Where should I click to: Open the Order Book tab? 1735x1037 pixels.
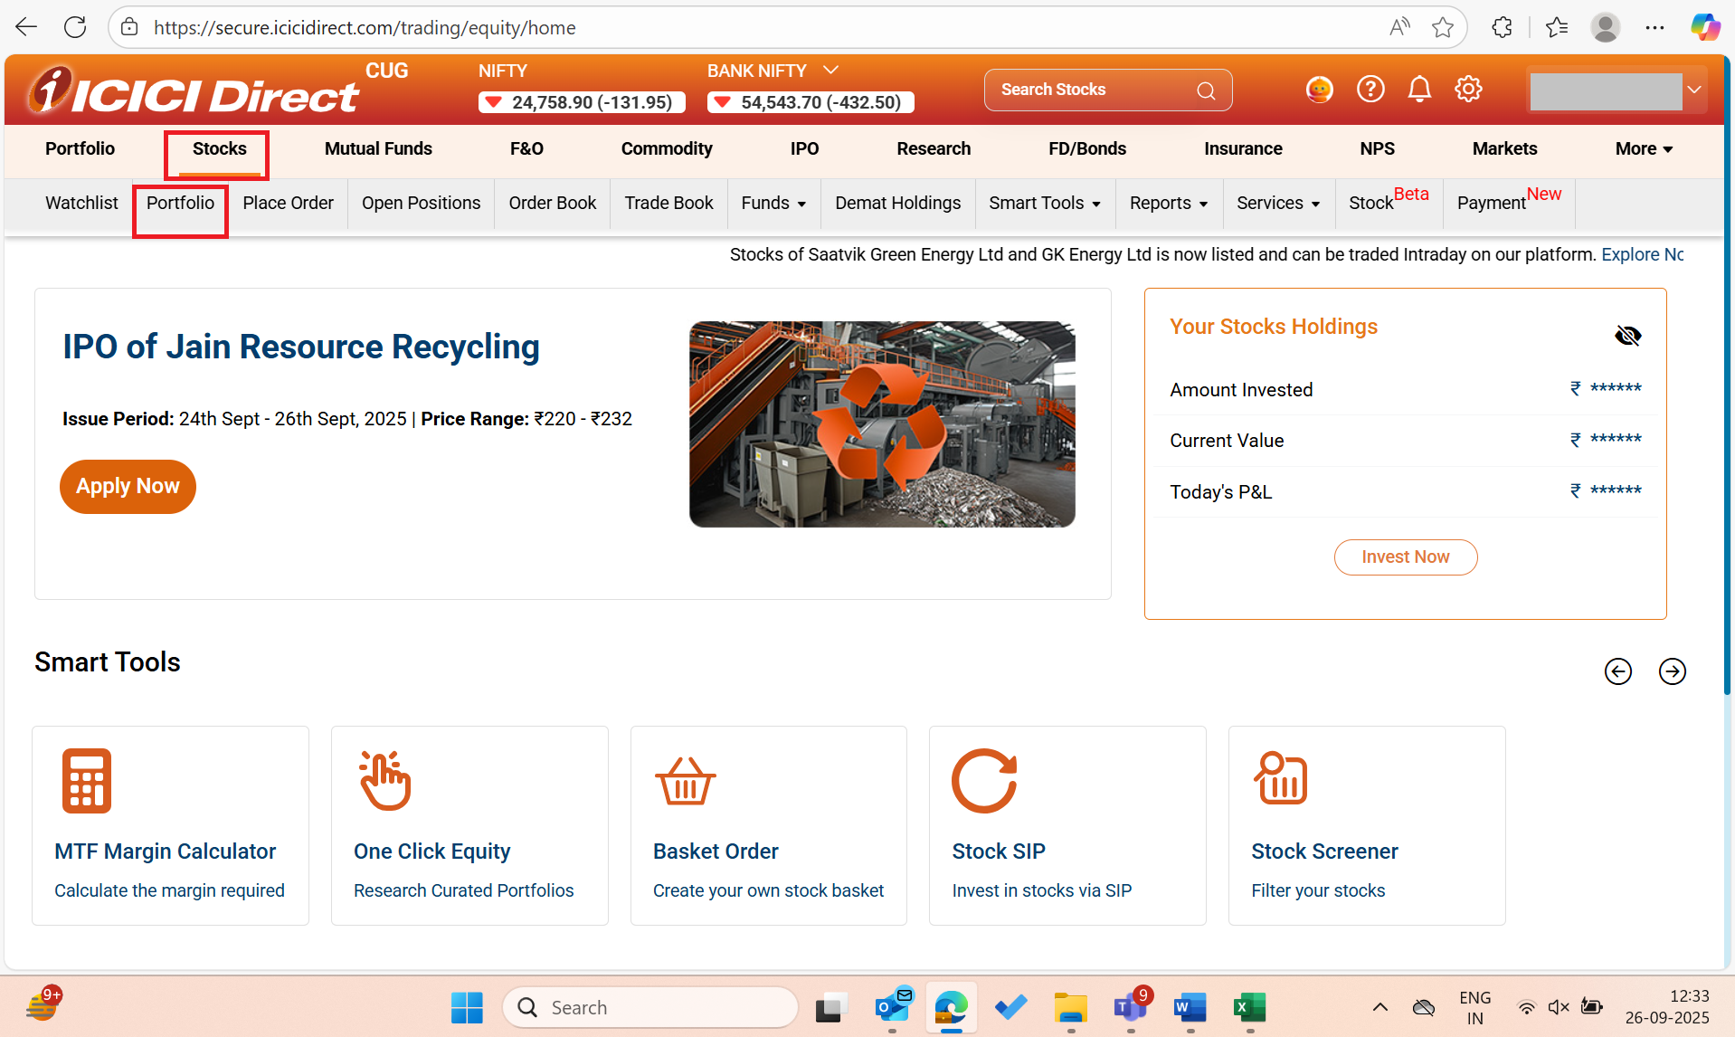click(552, 204)
